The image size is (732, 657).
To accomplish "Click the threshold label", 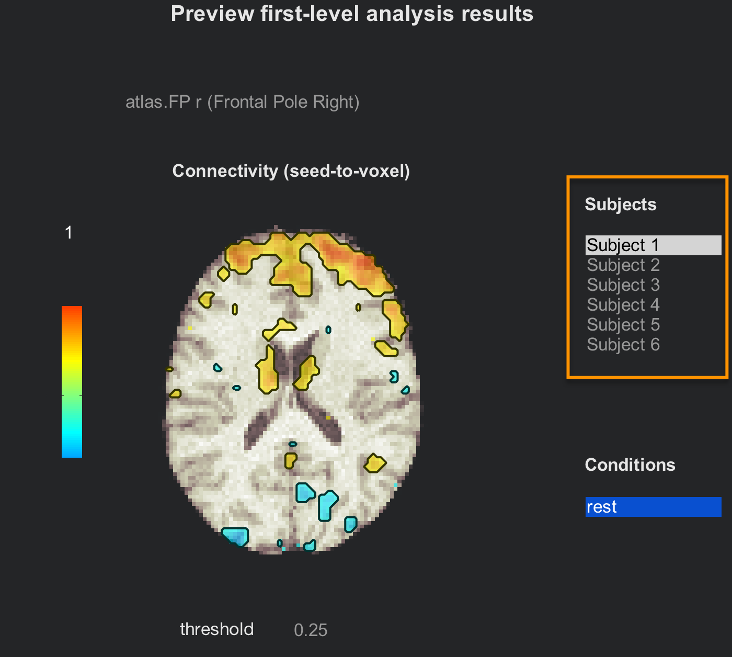I will (217, 629).
